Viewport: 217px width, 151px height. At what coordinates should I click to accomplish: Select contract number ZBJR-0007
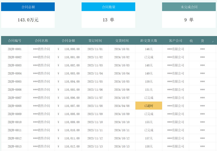14,98
